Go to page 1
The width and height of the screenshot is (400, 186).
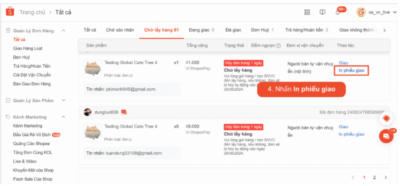pos(364,178)
